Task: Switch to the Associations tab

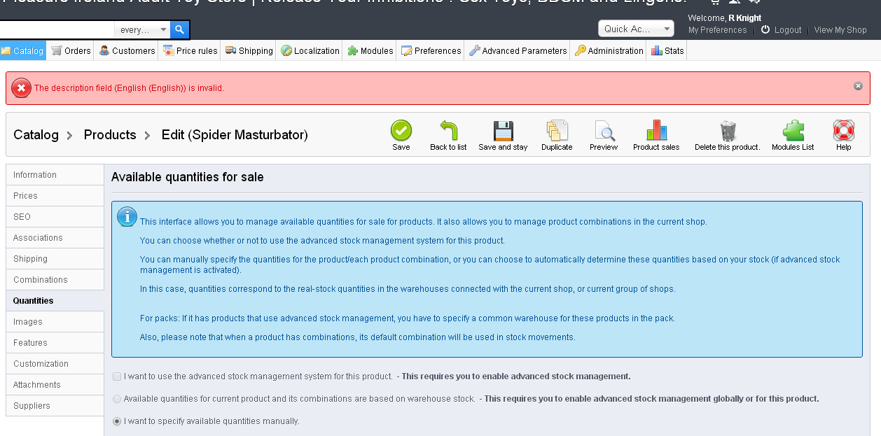Action: pos(55,238)
